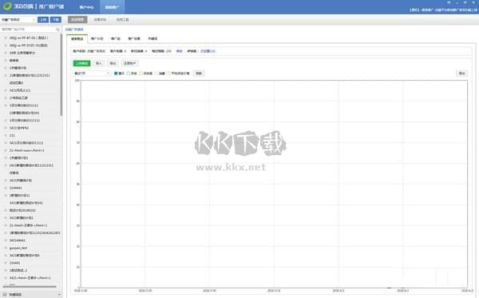
Task: Expand the sidebar footer dropdown arrow
Action: coord(59,295)
